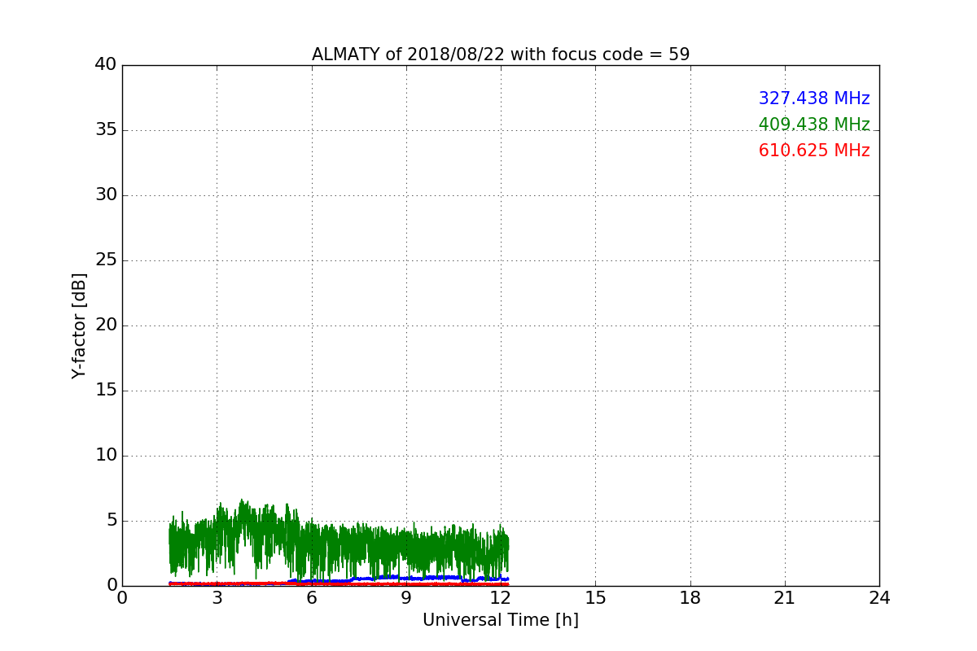Viewport: 977px width, 651px height.
Task: Select the red 610.625 MHz legend label
Action: pos(814,151)
